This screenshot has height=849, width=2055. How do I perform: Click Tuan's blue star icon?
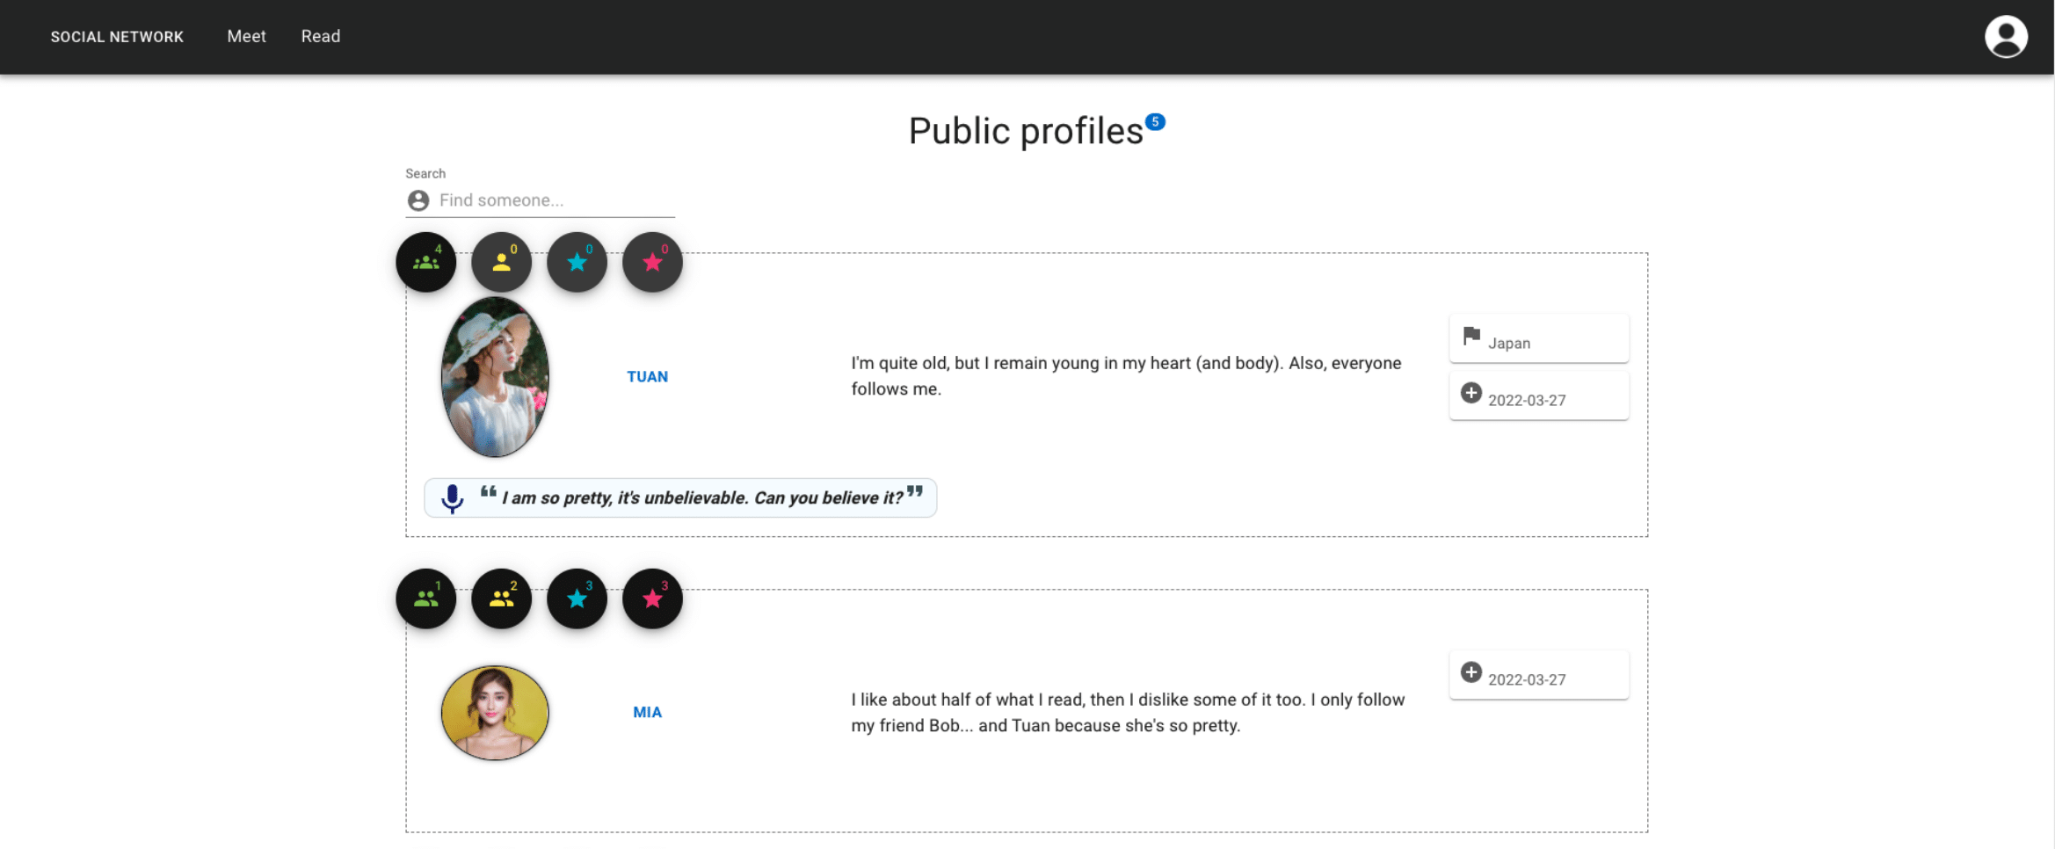pyautogui.click(x=577, y=262)
